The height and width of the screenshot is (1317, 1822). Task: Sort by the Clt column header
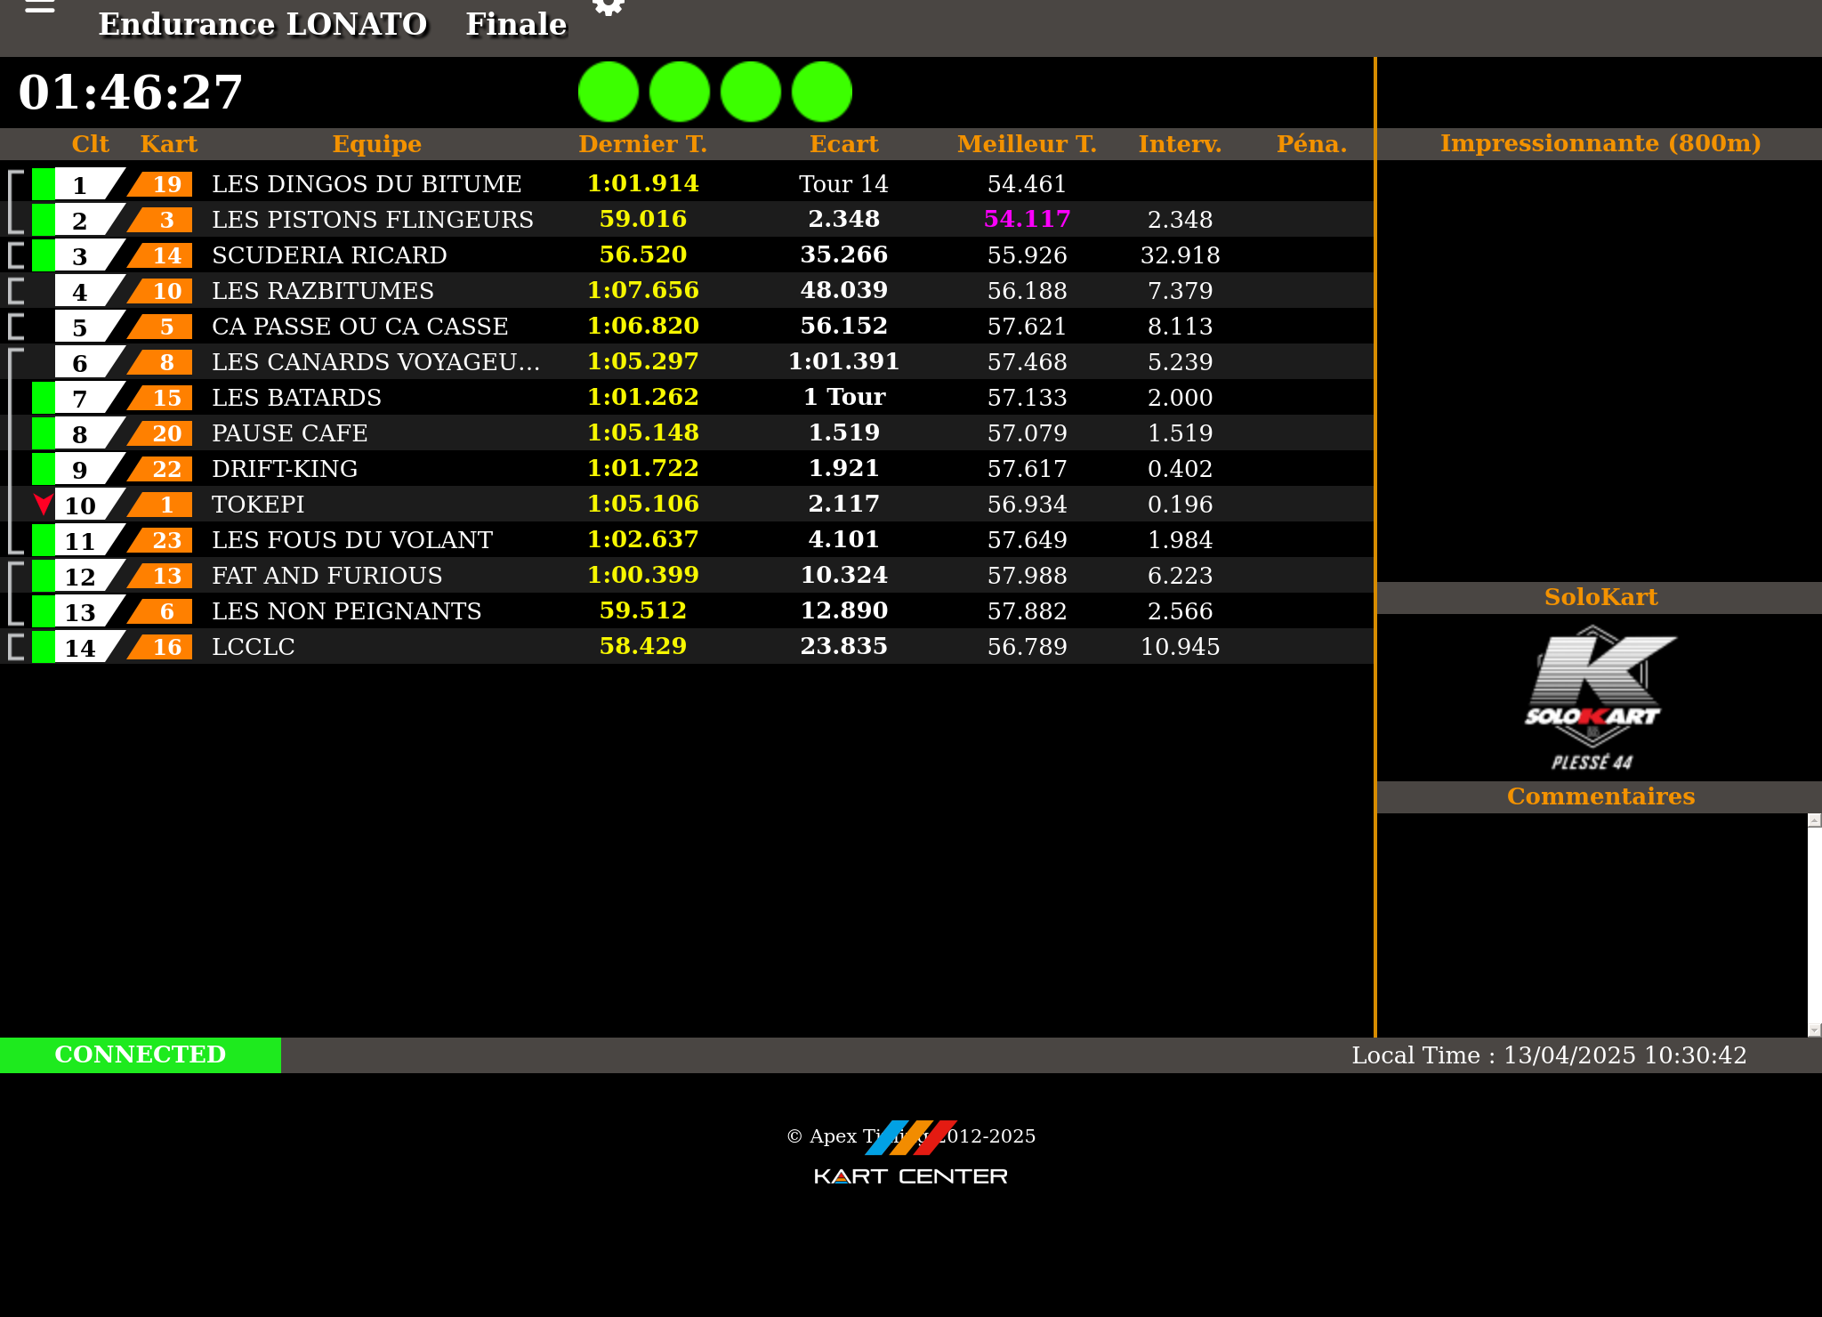pyautogui.click(x=91, y=144)
